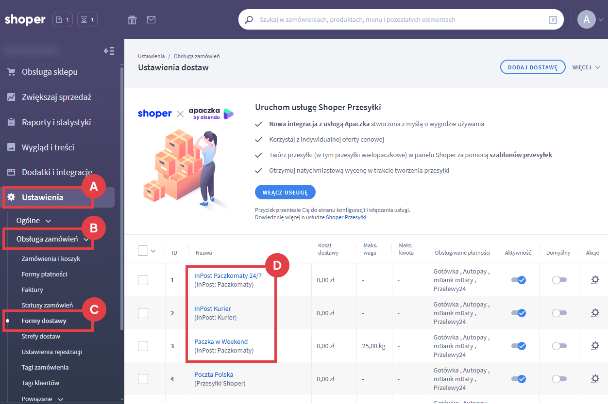608x404 pixels.
Task: Set InPost Paczkomaty 24/7 as Domyślny
Action: [x=559, y=280]
